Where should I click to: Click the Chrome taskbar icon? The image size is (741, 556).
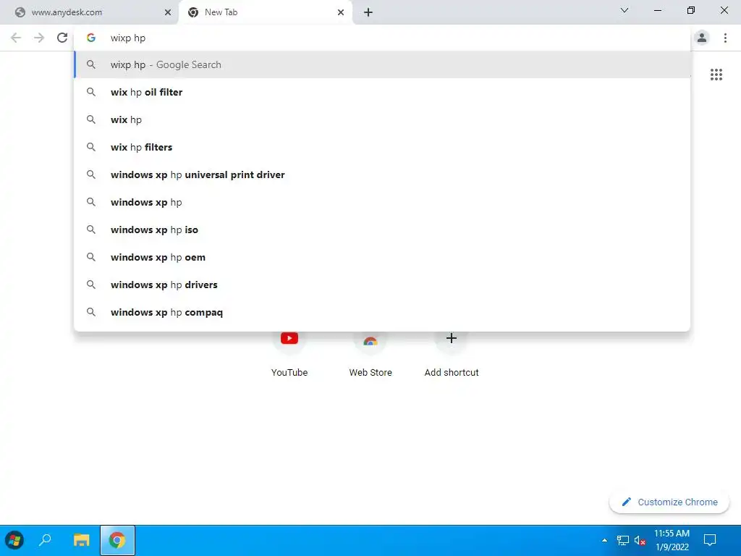pyautogui.click(x=117, y=540)
